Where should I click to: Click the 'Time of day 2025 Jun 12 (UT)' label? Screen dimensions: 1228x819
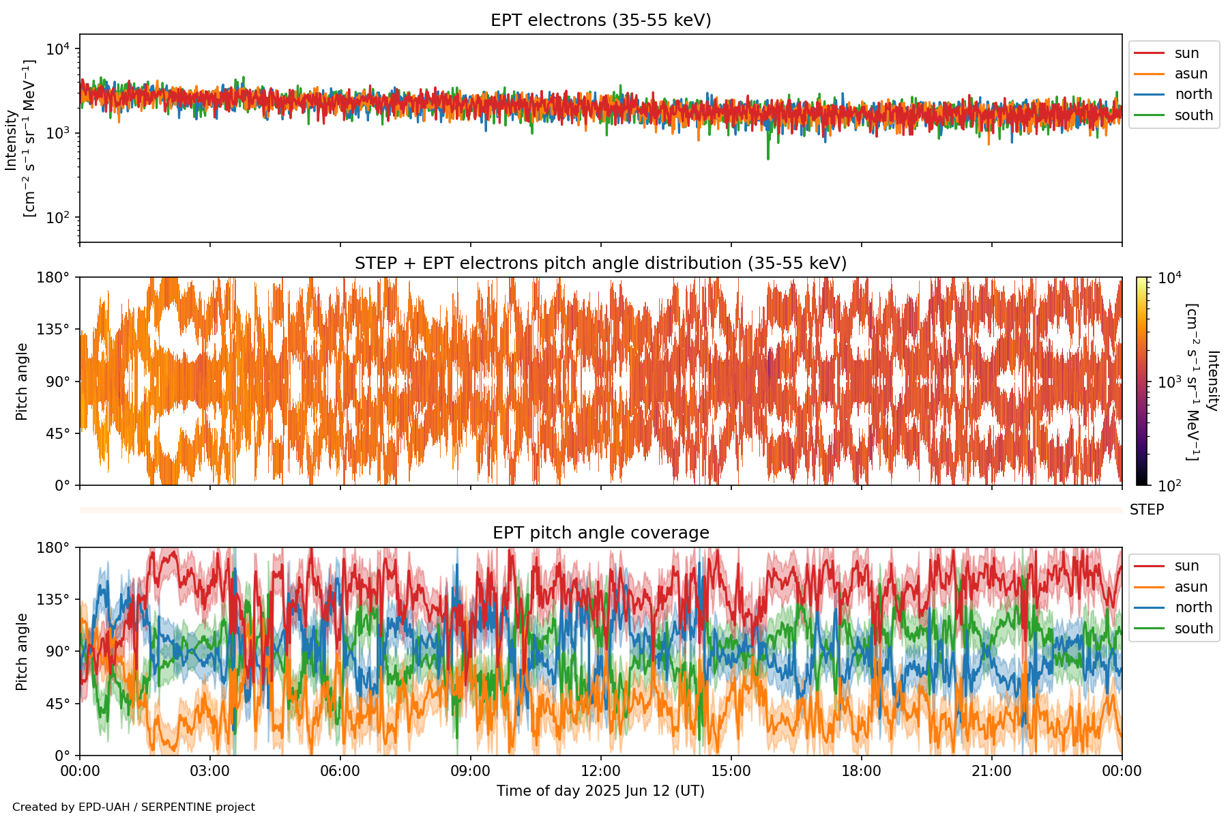coord(600,791)
